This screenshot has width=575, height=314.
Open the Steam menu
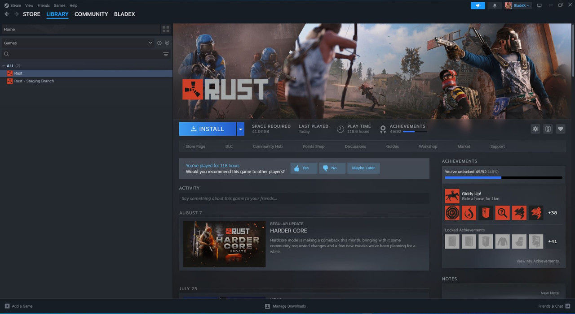pyautogui.click(x=16, y=5)
